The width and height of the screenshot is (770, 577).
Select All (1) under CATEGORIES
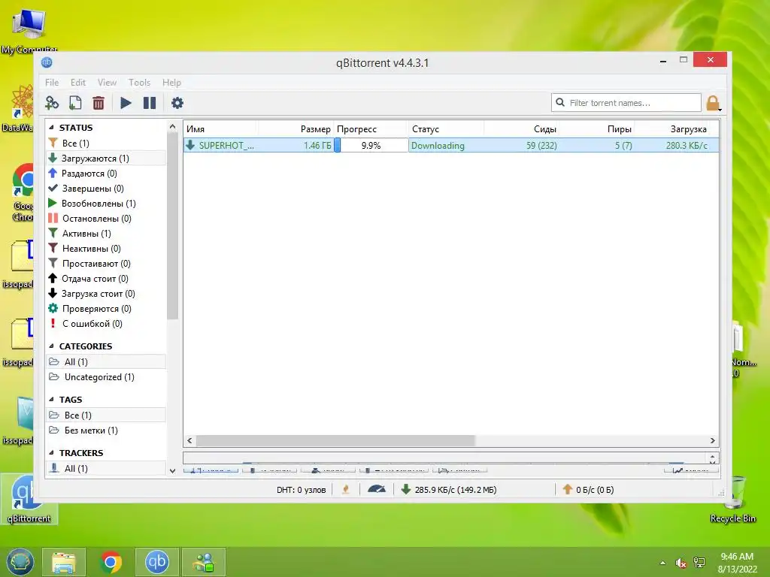(105, 361)
